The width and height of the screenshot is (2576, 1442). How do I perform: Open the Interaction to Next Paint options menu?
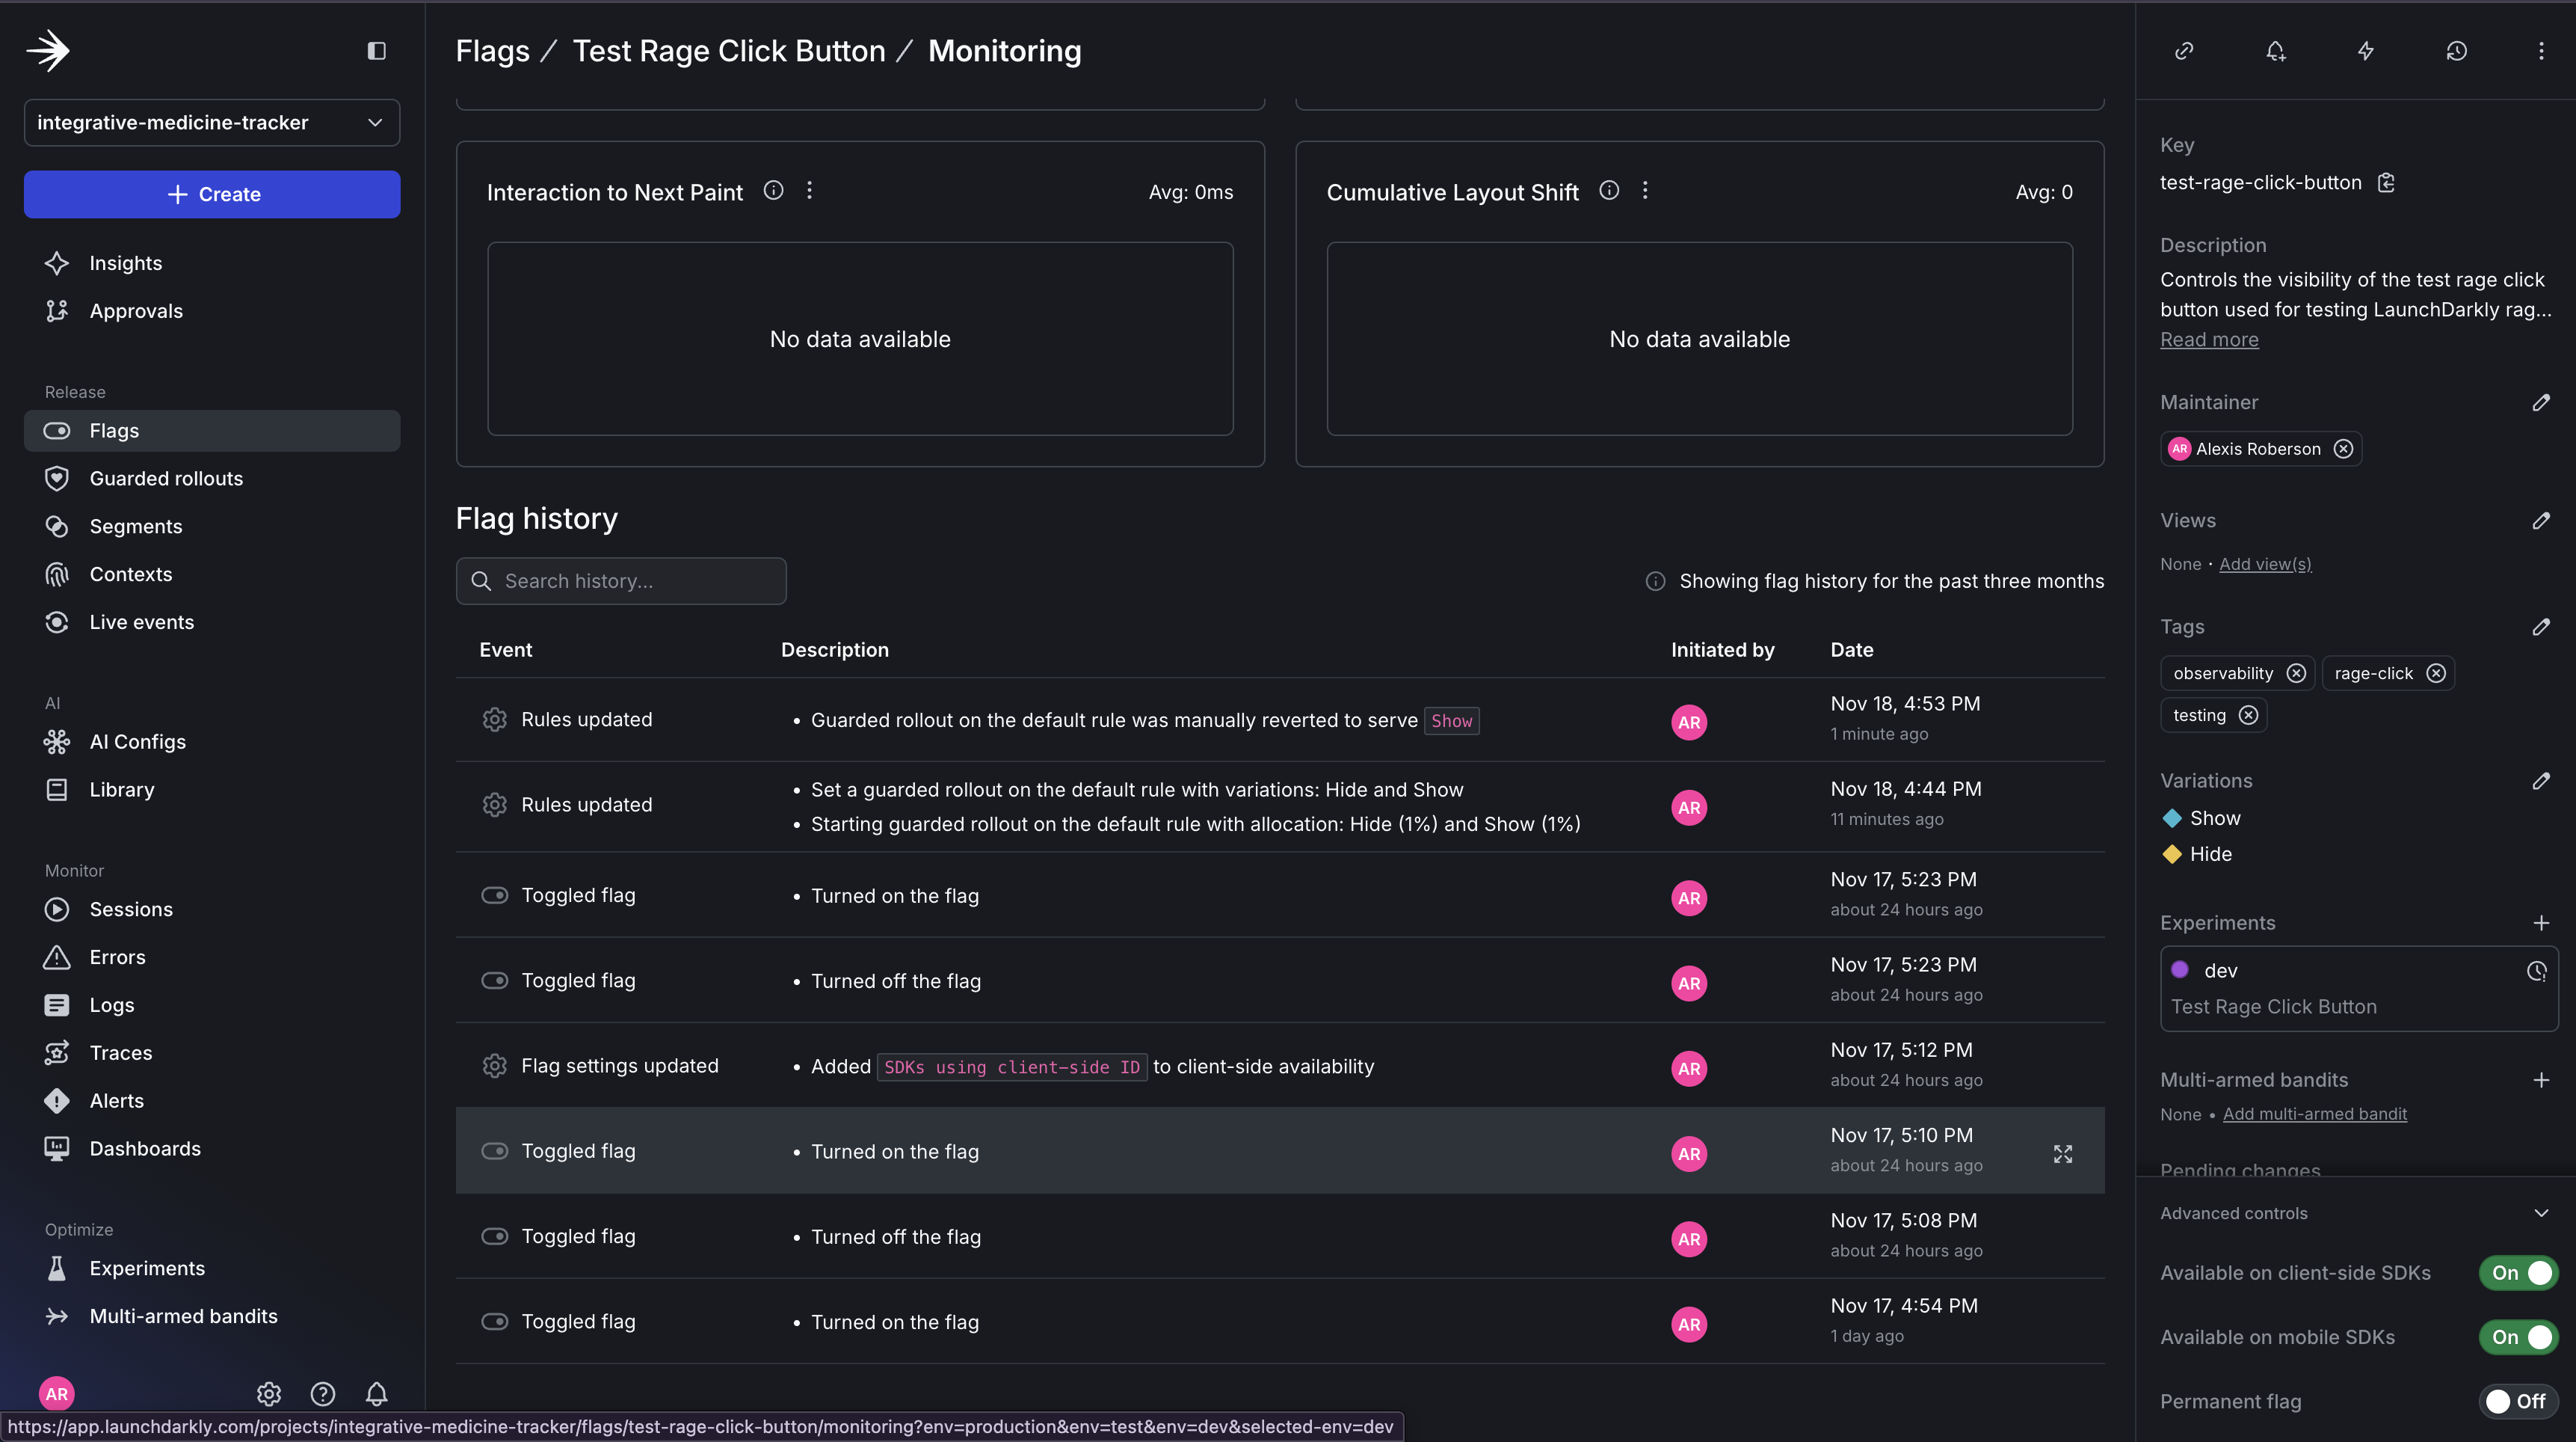809,189
